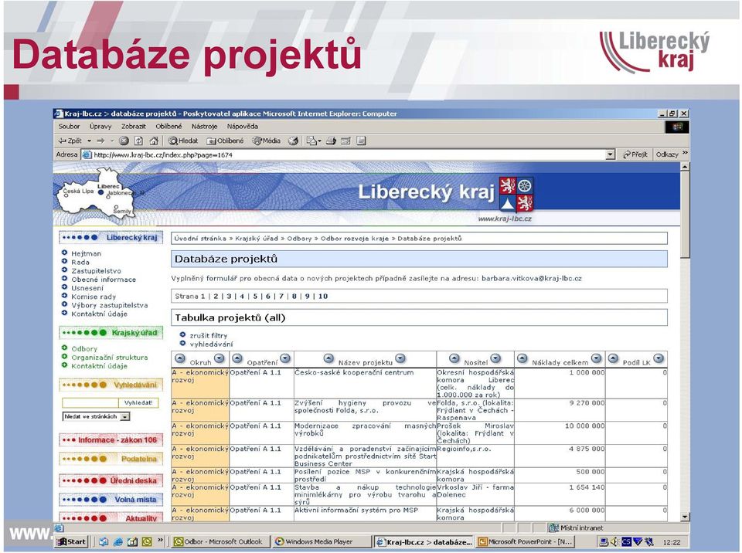Image resolution: width=742 pixels, height=553 pixels.
Task: Click the left sort arrow of Náklady celkem
Action: 522,358
